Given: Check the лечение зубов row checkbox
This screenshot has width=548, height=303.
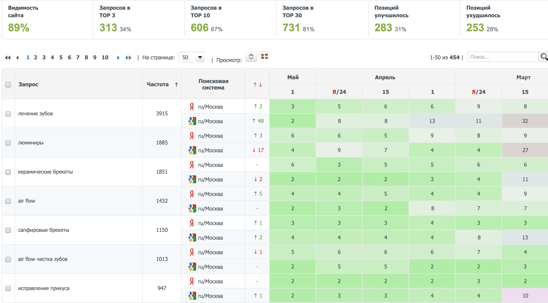Looking at the screenshot, I should pos(8,113).
